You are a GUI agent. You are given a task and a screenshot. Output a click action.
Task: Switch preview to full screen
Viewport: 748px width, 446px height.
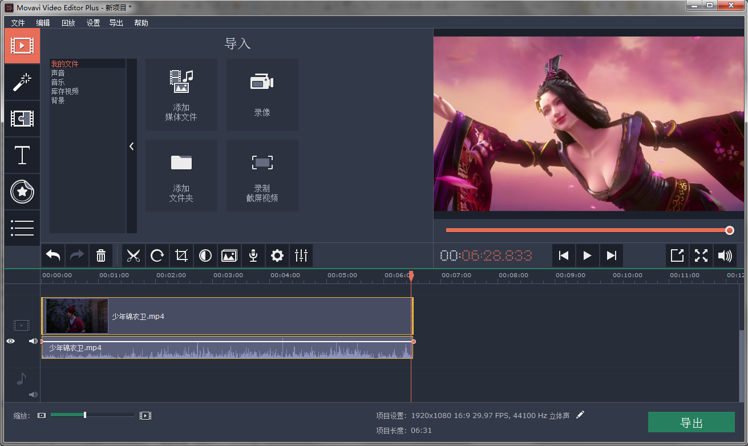701,256
